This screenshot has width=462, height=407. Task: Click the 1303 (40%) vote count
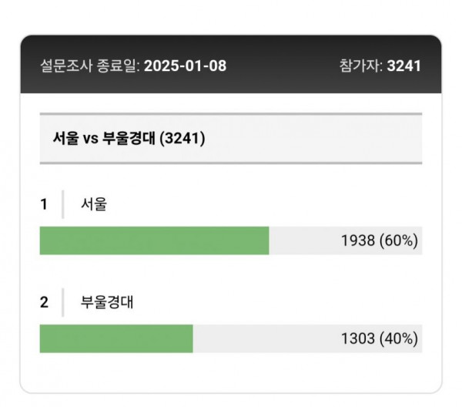380,338
